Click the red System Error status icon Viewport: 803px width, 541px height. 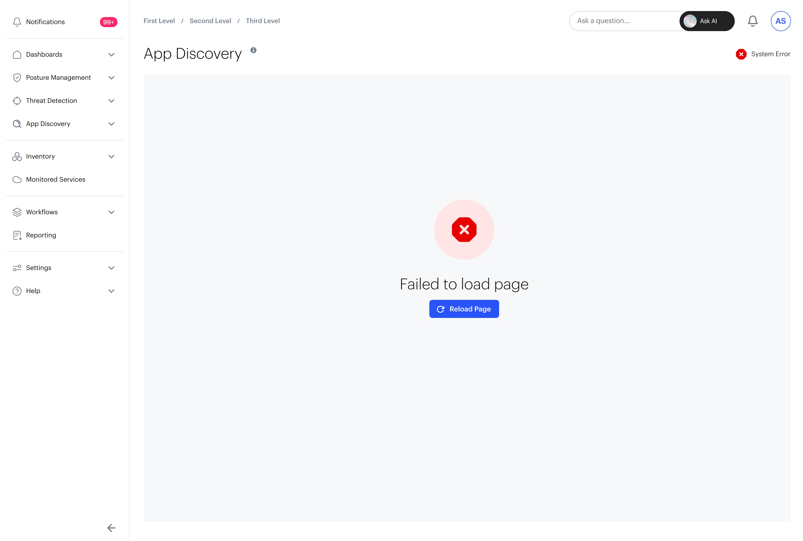pos(741,54)
